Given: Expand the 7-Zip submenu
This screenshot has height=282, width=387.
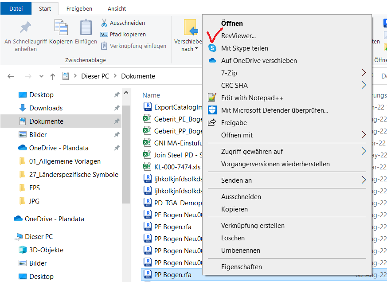Looking at the screenshot, I should coord(364,73).
